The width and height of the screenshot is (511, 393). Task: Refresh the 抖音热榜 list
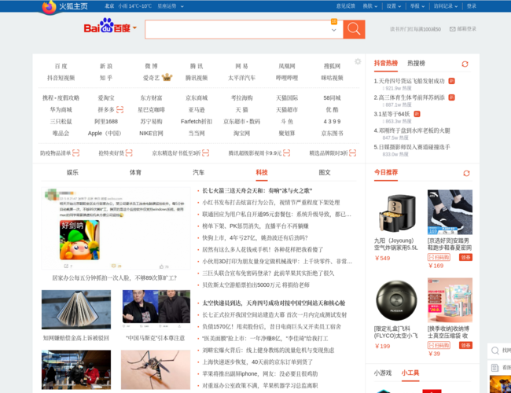point(465,64)
